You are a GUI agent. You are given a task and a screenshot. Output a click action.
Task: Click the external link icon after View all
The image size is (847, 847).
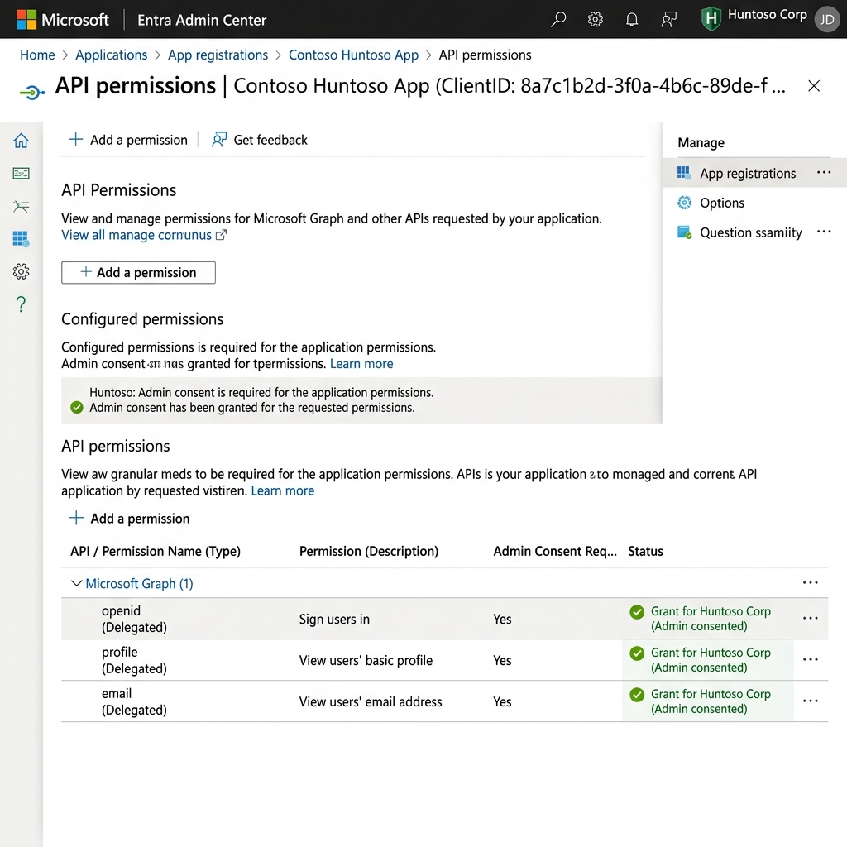[x=221, y=235]
